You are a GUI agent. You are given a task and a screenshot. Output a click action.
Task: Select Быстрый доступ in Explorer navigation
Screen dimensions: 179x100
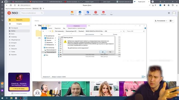click(x=50, y=36)
